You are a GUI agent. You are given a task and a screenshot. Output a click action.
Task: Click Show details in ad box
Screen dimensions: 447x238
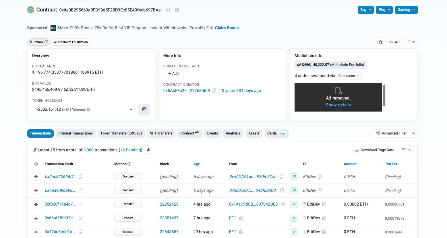[x=338, y=105]
